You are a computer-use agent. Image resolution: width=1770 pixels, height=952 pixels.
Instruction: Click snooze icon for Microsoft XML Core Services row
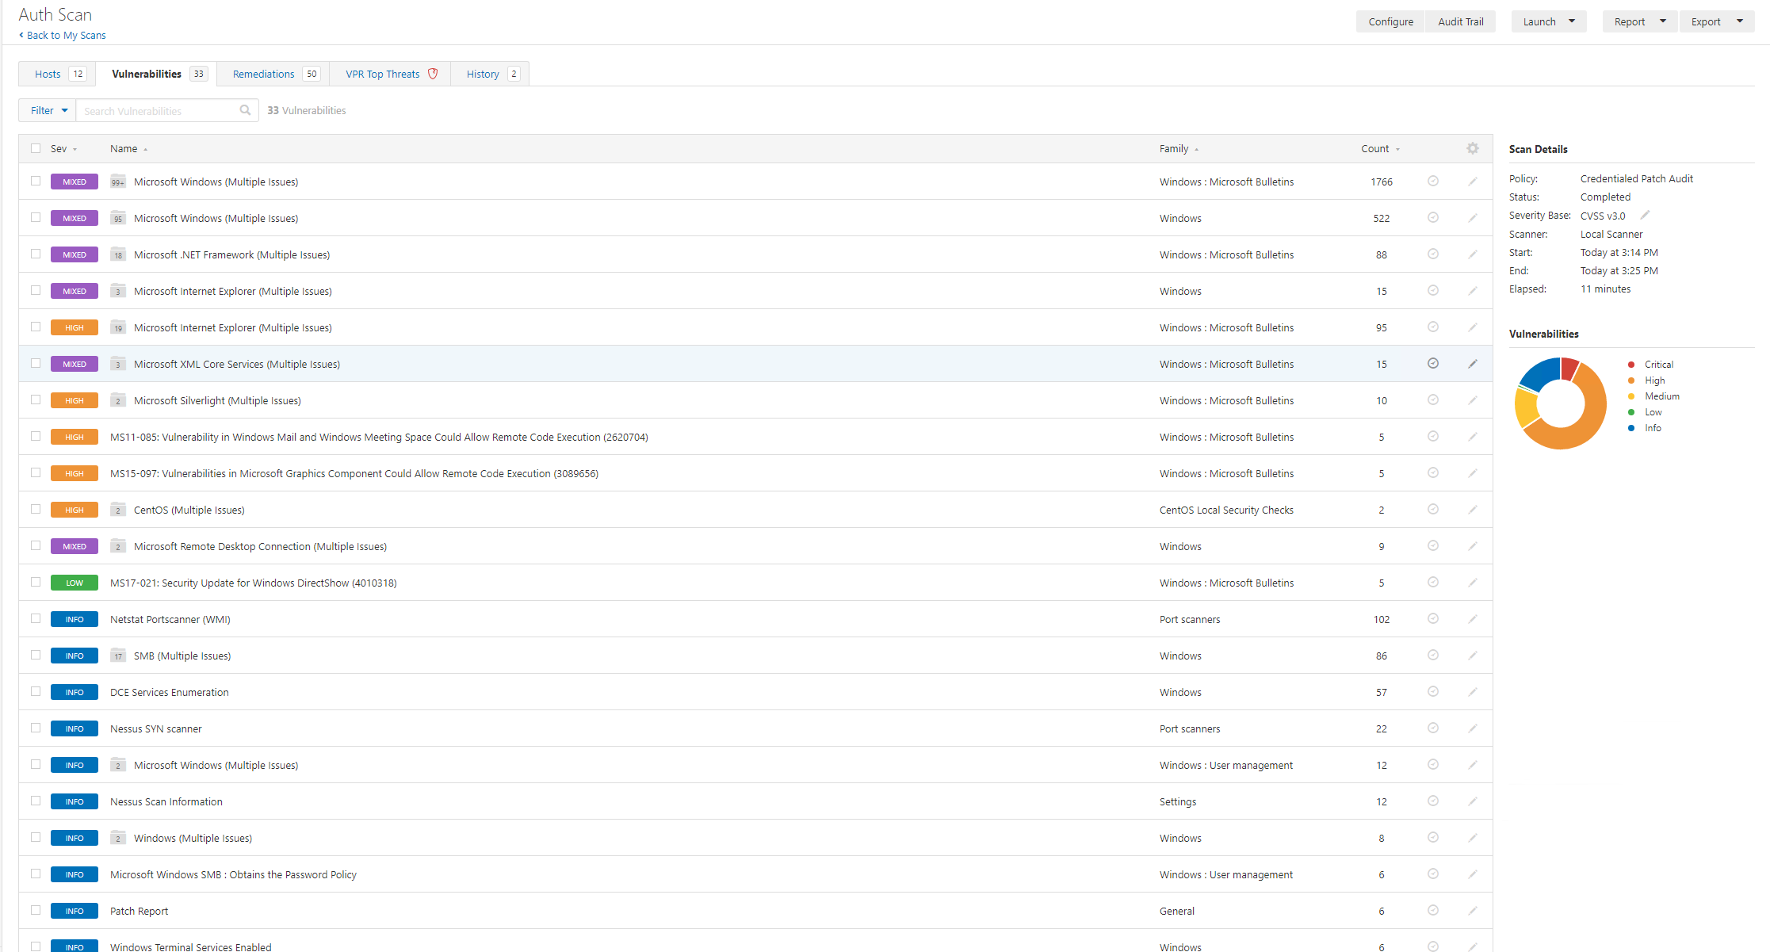click(1433, 363)
